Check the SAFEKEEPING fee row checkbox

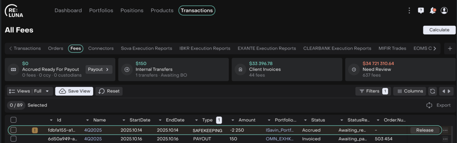pyautogui.click(x=14, y=130)
